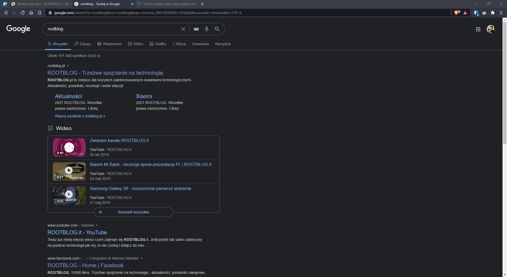The width and height of the screenshot is (507, 277).
Task: Open the browser extensions puzzle icon
Action: (492, 13)
